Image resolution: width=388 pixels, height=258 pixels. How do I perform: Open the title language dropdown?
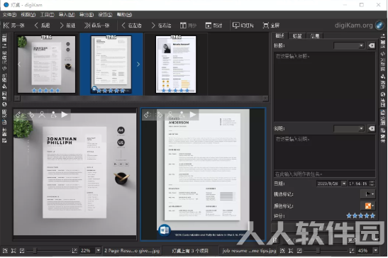click(349, 45)
